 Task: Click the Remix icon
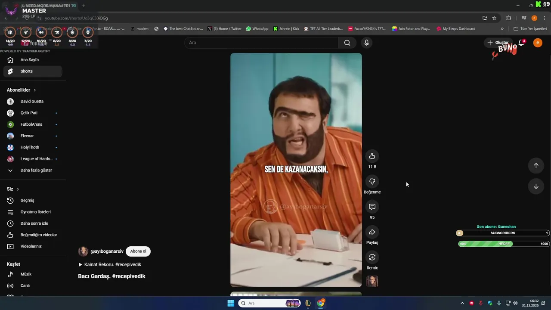(x=372, y=257)
